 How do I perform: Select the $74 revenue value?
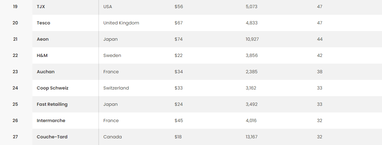tap(179, 39)
